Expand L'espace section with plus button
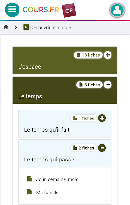This screenshot has width=130, height=205. point(108,55)
